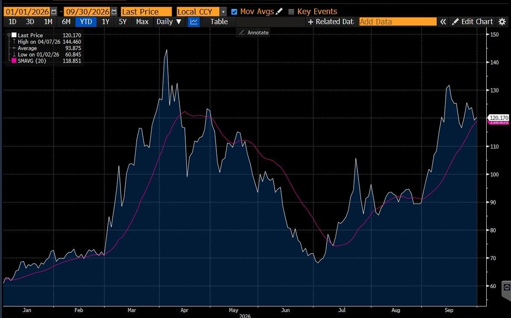Click the side panel tab icon at right edge

(507, 287)
